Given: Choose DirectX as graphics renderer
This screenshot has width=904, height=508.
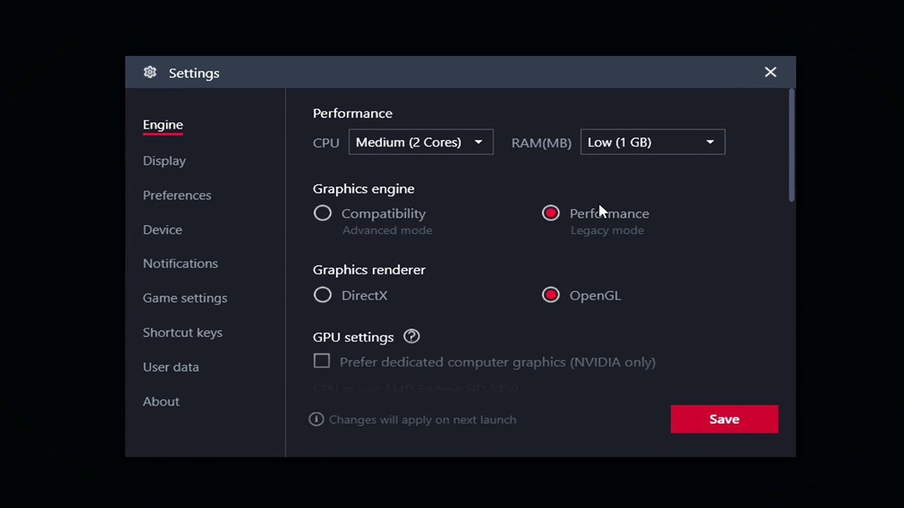Looking at the screenshot, I should [x=323, y=295].
